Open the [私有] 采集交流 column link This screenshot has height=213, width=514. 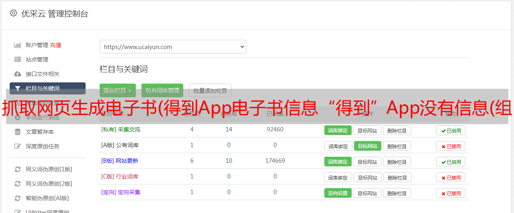[121, 129]
